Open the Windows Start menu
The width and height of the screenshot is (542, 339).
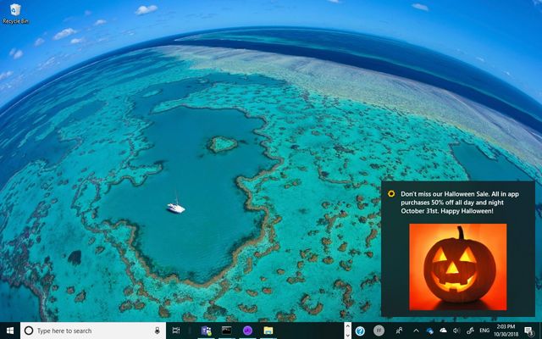[10, 331]
